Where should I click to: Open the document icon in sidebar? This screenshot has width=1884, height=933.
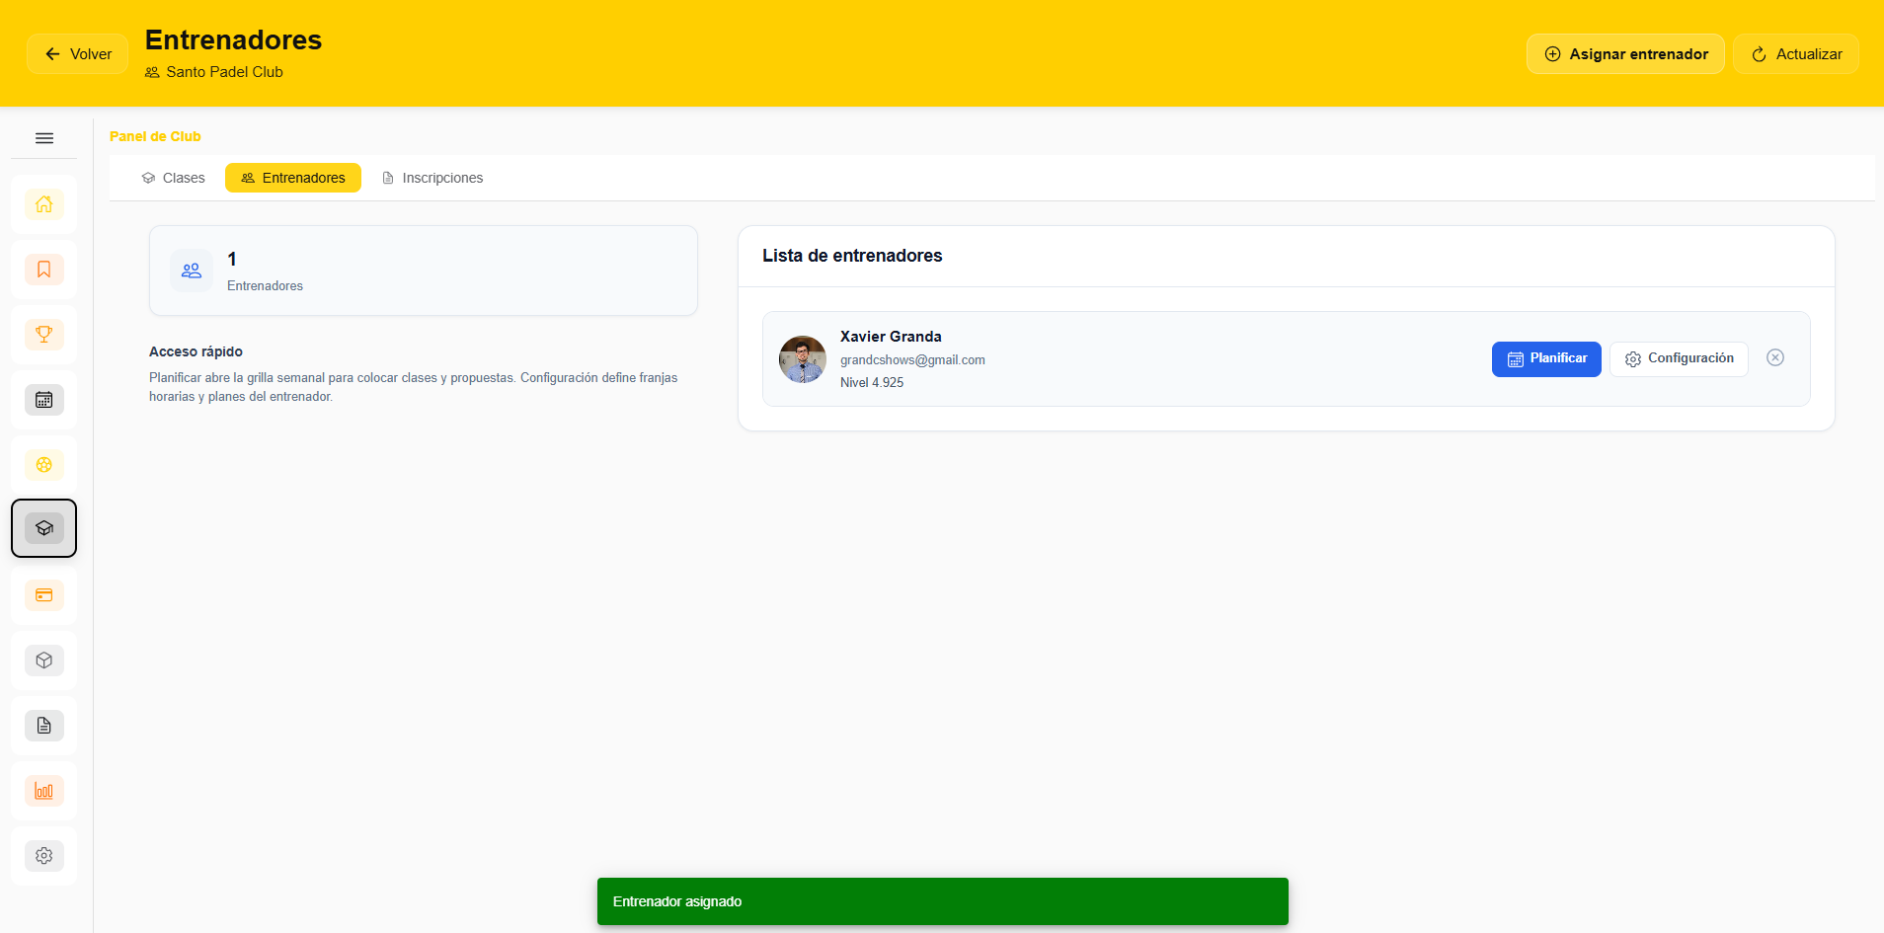click(44, 726)
